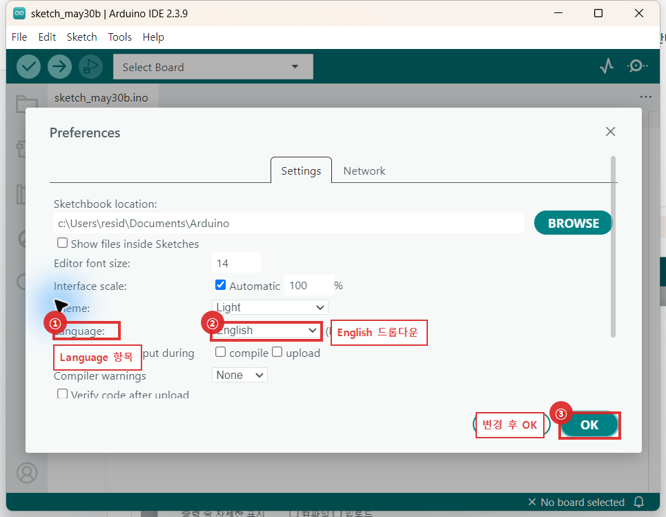Toggle Verify code after upload checkbox

point(62,394)
